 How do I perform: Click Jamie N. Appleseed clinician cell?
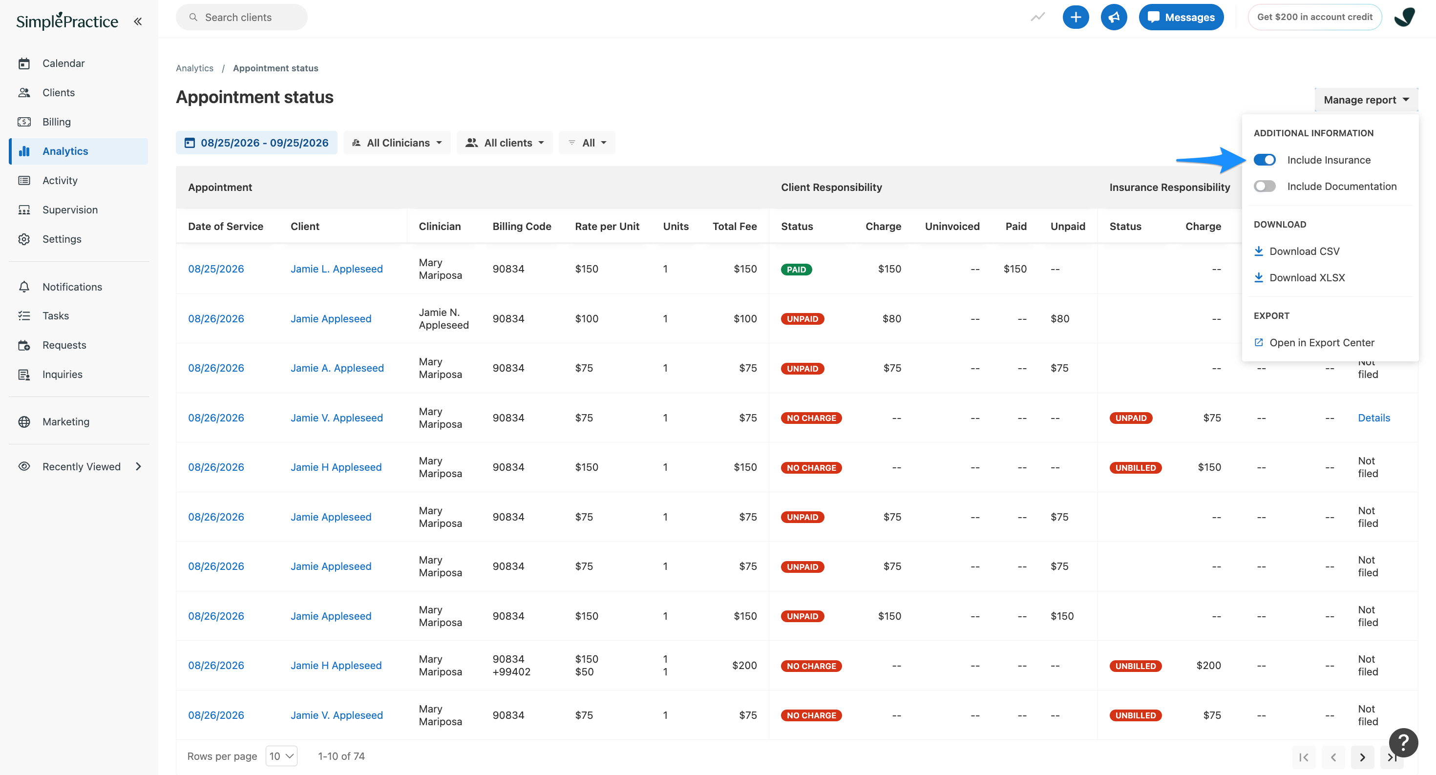coord(443,319)
